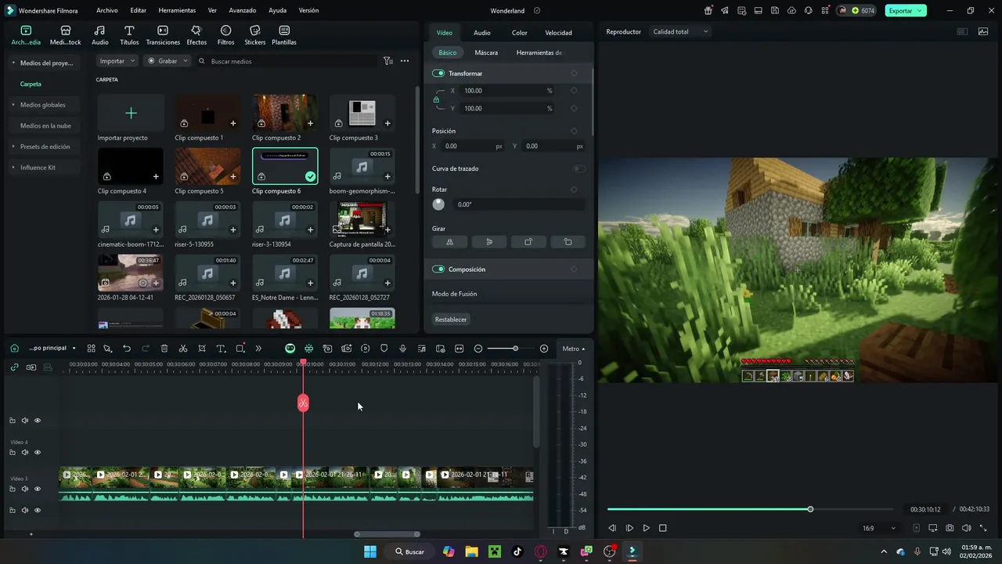Click the Rotar rotation dial
This screenshot has width=1002, height=564.
pos(438,204)
